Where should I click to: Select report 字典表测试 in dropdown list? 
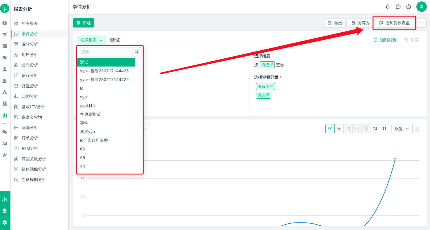(x=106, y=114)
